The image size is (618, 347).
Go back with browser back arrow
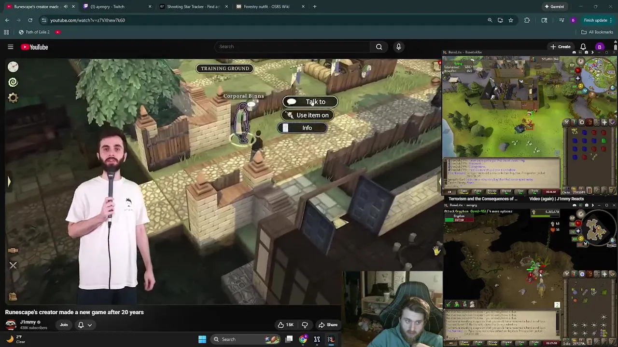tap(7, 20)
